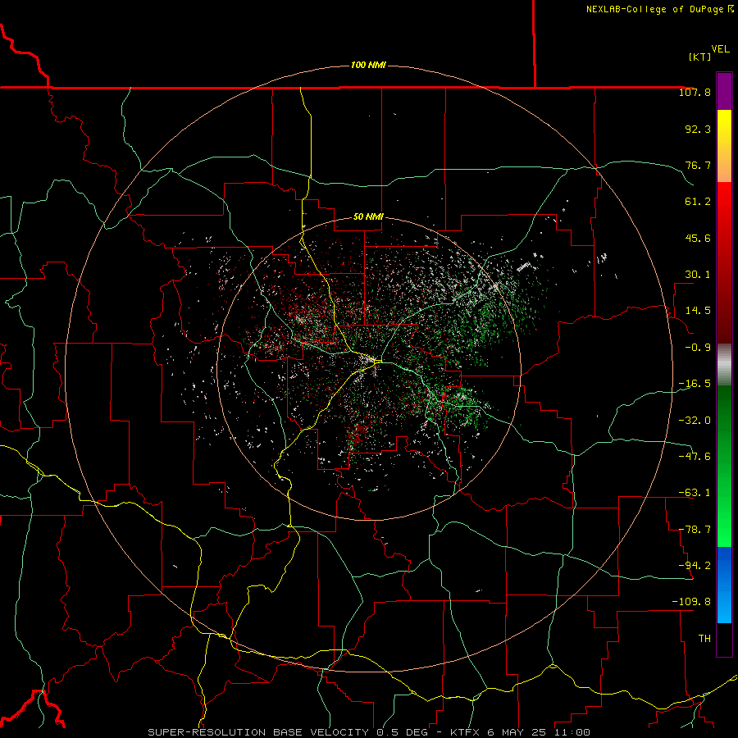
Task: Click the KTFX radar site at the map center
Action: click(368, 368)
